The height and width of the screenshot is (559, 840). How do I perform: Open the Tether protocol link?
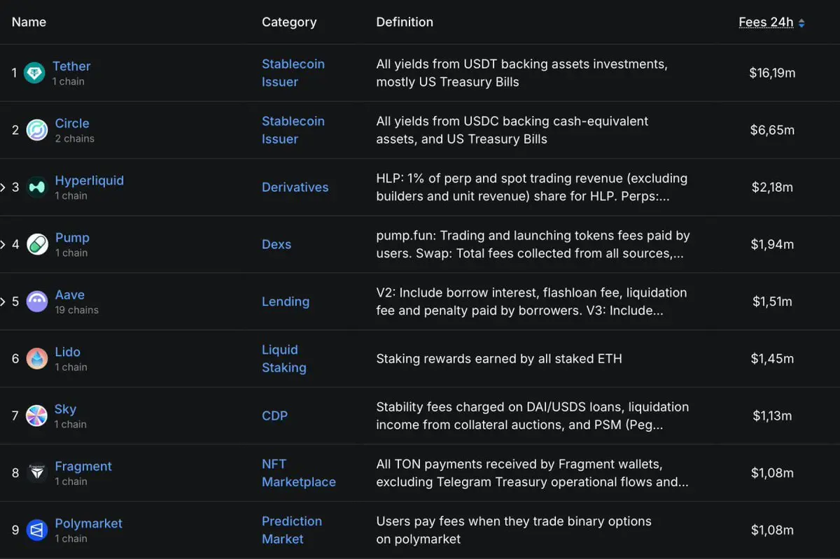tap(71, 66)
